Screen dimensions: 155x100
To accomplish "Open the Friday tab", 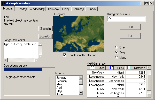I will 66,9.
